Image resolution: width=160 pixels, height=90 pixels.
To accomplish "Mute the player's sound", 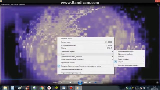I will (x=90, y=82).
